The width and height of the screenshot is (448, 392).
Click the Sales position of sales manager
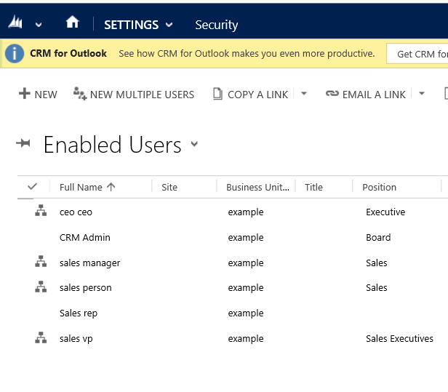pyautogui.click(x=376, y=263)
